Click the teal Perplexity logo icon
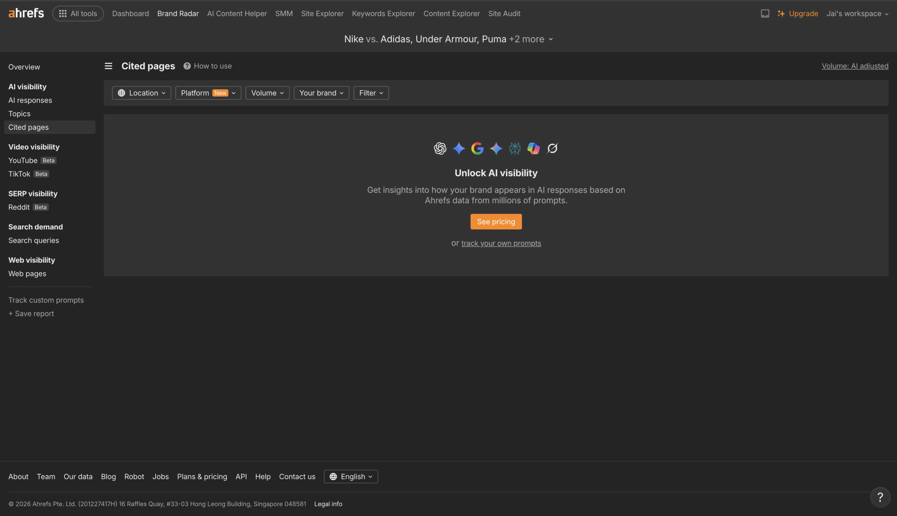 pos(515,148)
